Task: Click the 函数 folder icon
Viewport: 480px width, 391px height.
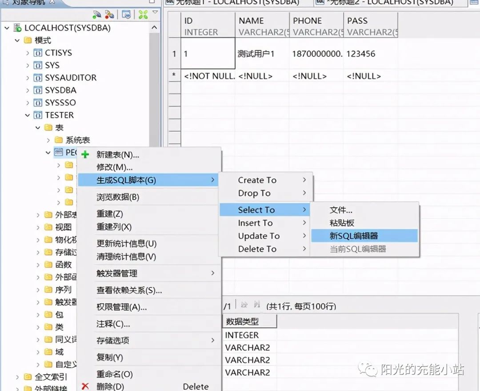Action: (48, 264)
